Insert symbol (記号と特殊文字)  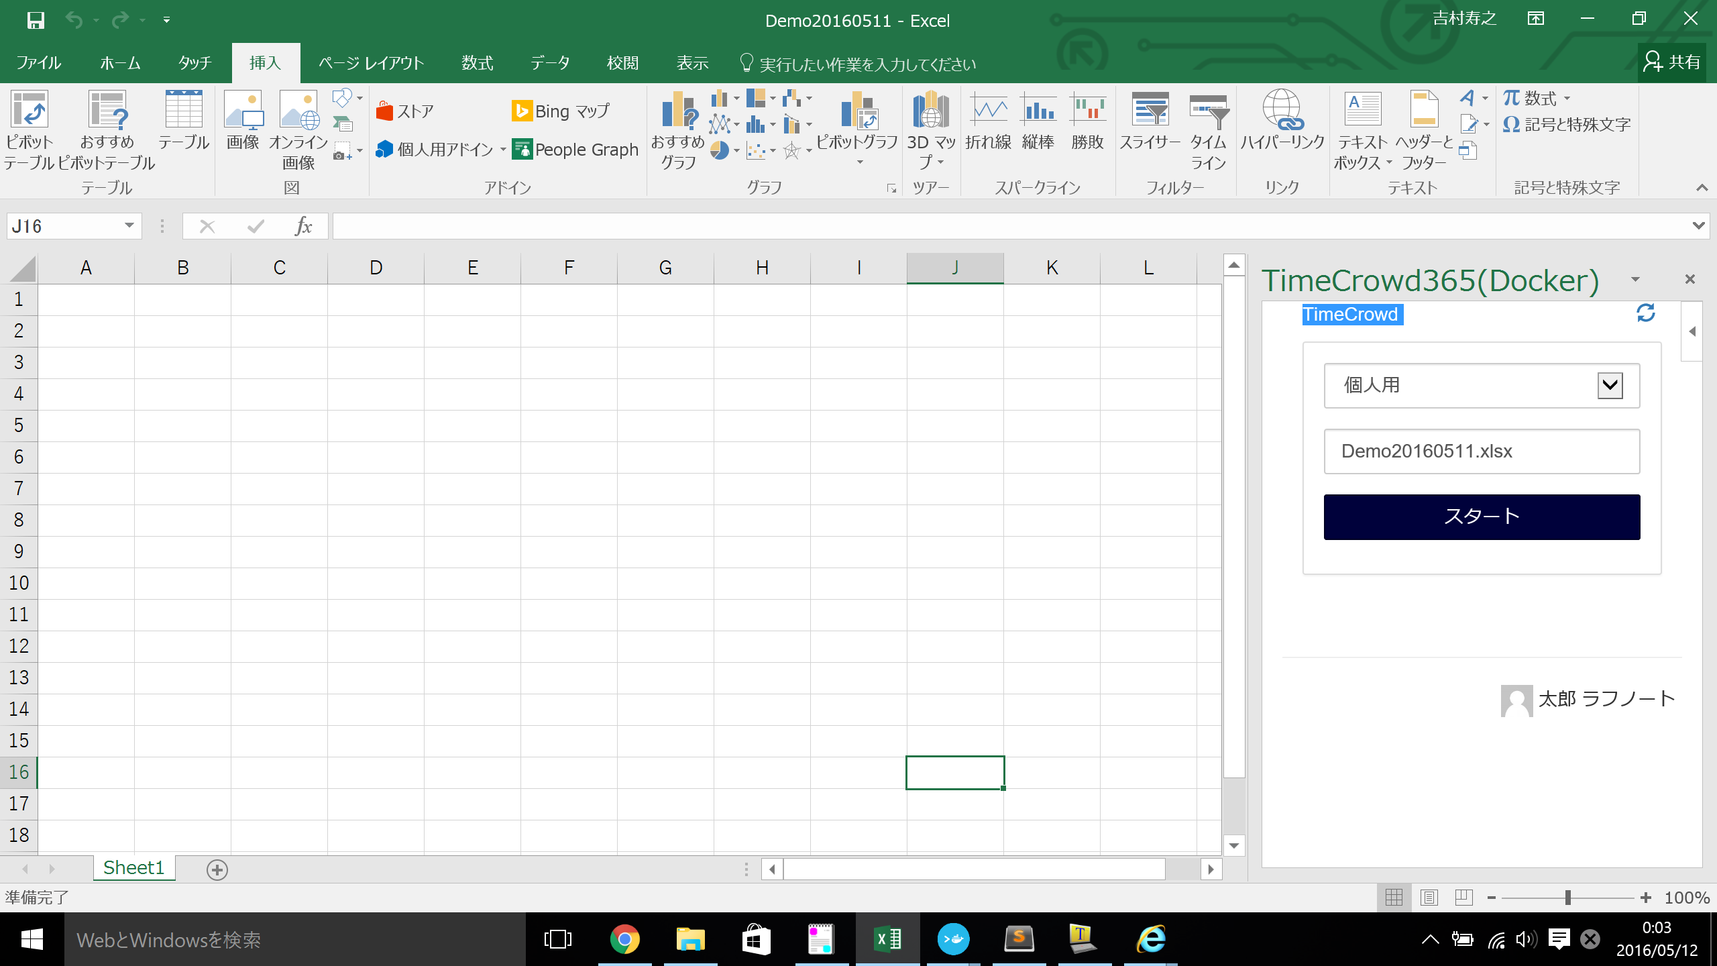coord(1567,125)
